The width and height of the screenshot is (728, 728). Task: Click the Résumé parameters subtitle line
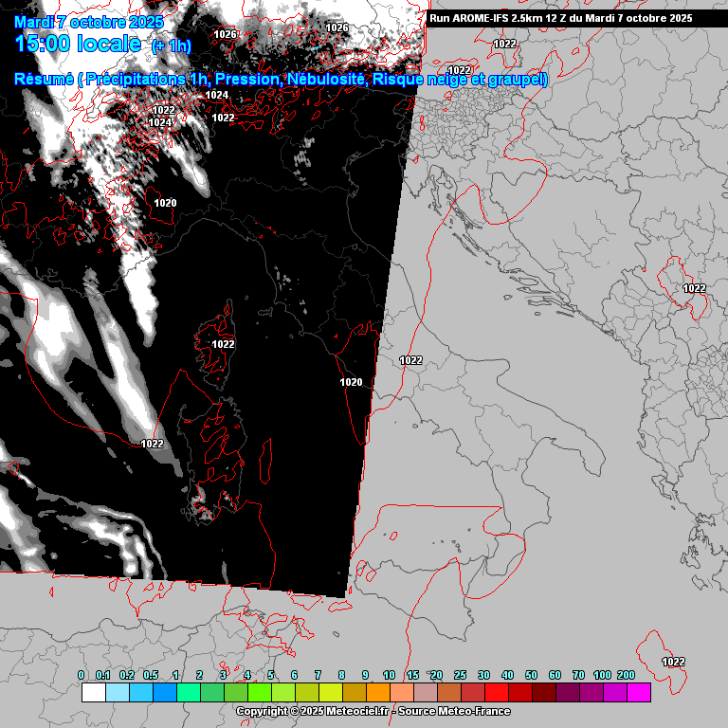click(x=281, y=80)
